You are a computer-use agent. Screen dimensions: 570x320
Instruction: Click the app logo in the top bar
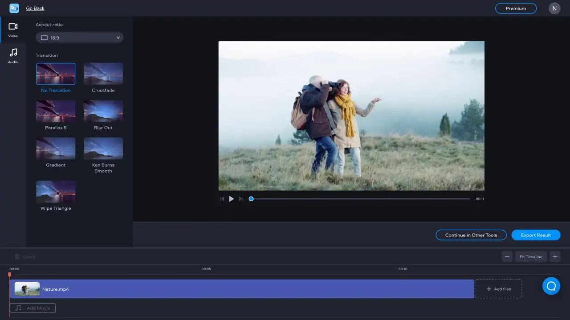click(14, 8)
